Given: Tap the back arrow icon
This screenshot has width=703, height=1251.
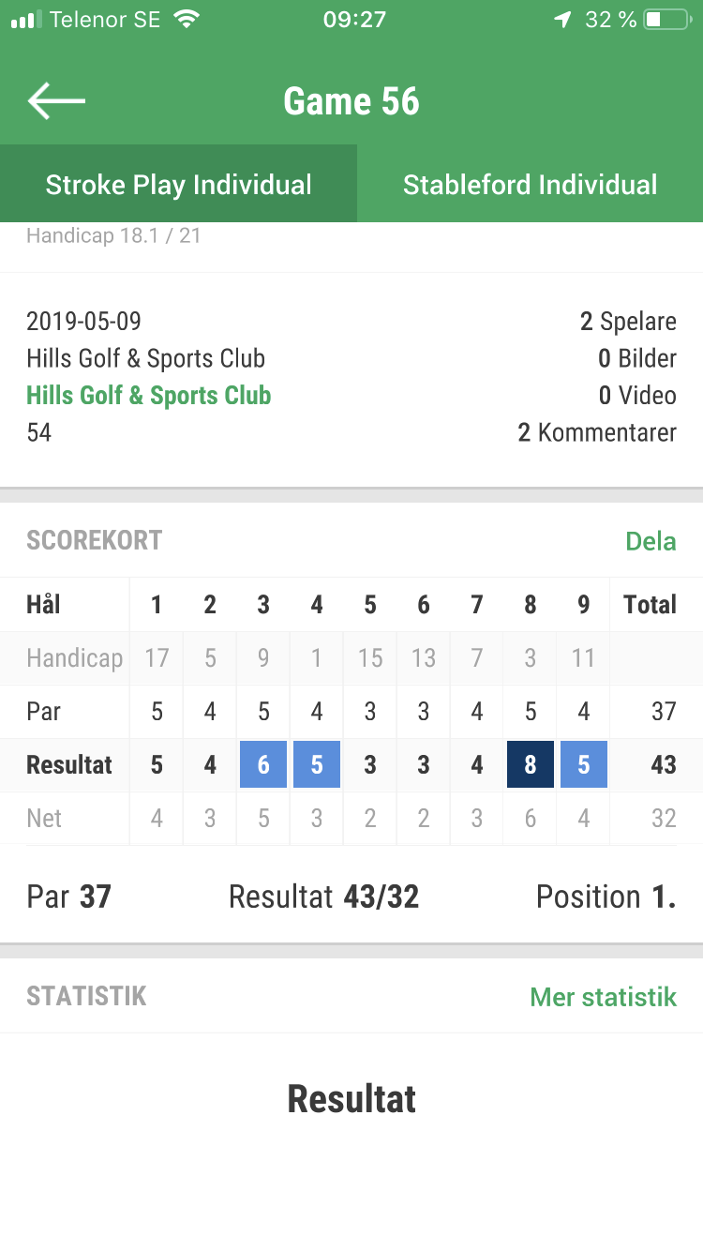Looking at the screenshot, I should click(56, 101).
